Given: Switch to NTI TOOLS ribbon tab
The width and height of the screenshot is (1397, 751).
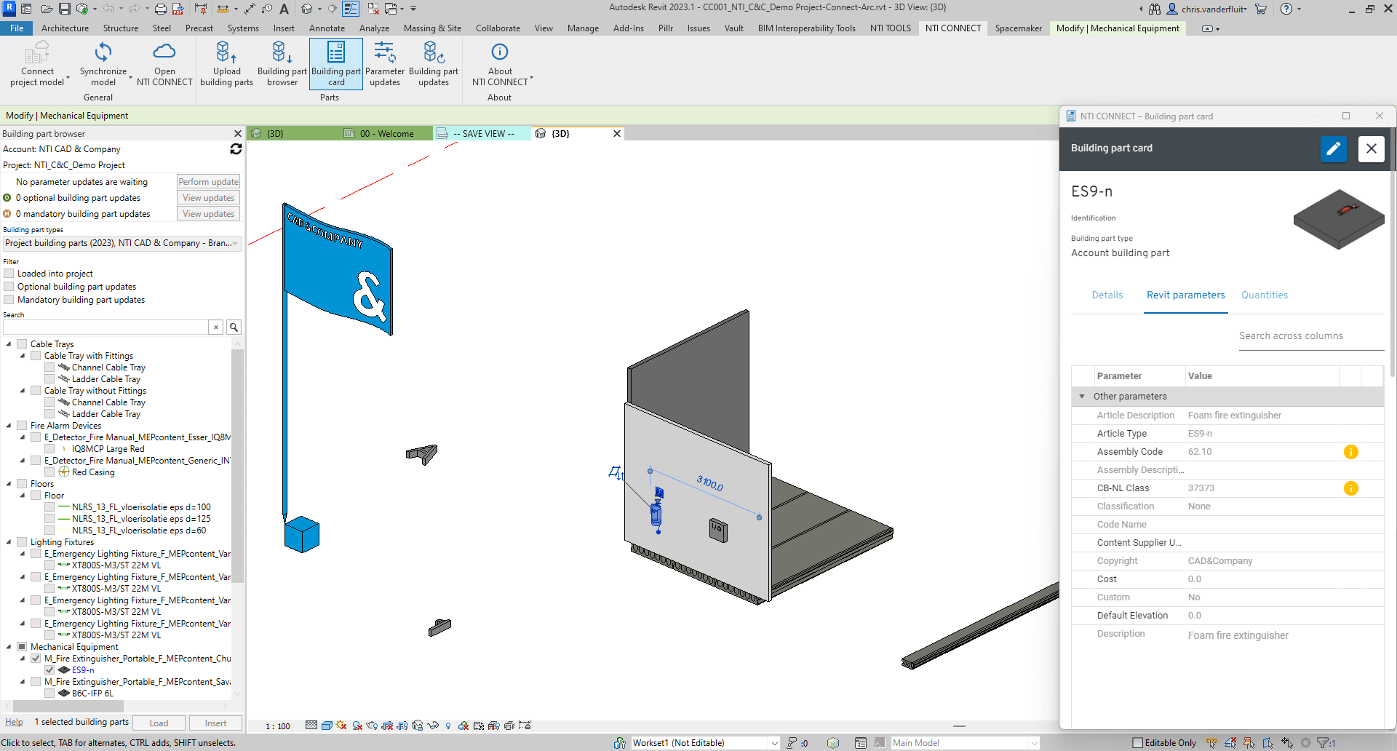Looking at the screenshot, I should point(891,28).
